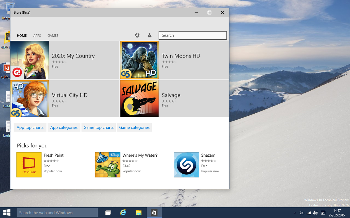The height and width of the screenshot is (218, 350).
Task: Open Where's My Water? app icon
Action: [x=108, y=165]
